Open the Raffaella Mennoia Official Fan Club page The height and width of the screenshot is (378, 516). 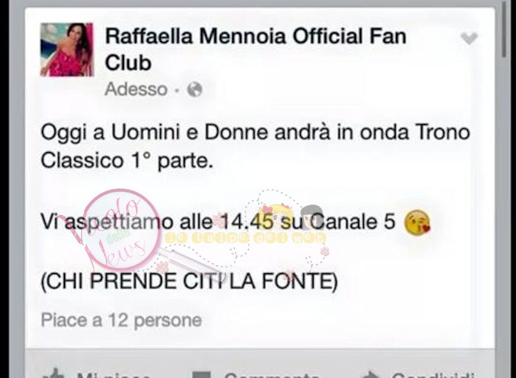pyautogui.click(x=255, y=49)
